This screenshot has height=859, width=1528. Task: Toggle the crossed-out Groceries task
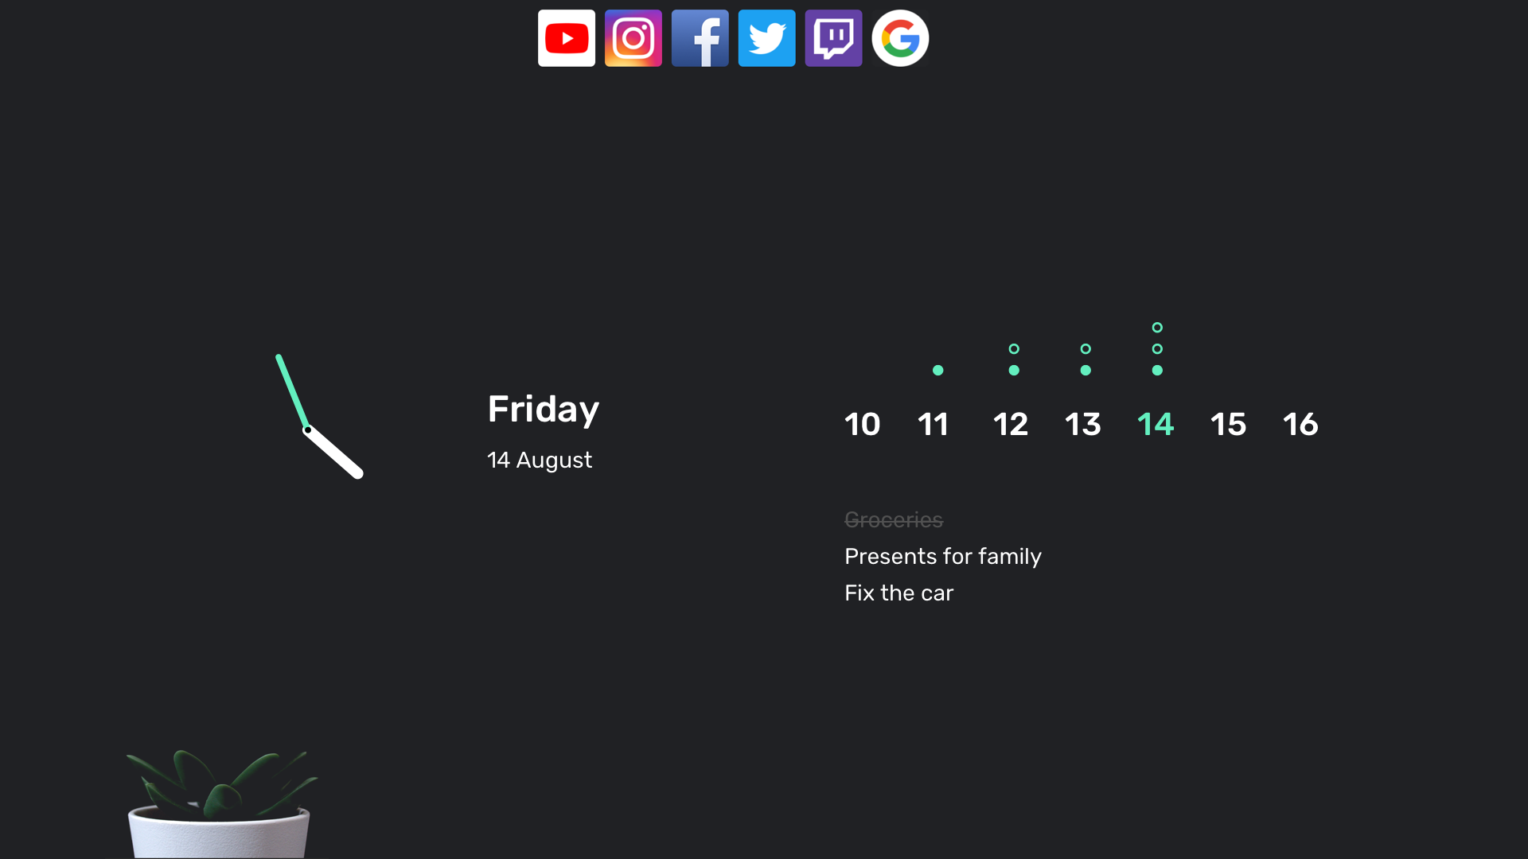point(894,519)
